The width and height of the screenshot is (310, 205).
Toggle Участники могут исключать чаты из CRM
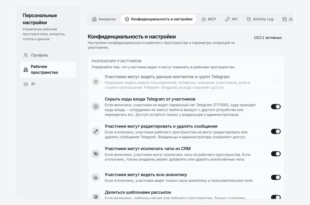[x=276, y=154]
